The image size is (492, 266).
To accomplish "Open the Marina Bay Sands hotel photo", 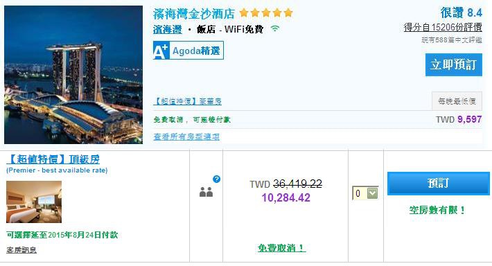I will click(73, 75).
